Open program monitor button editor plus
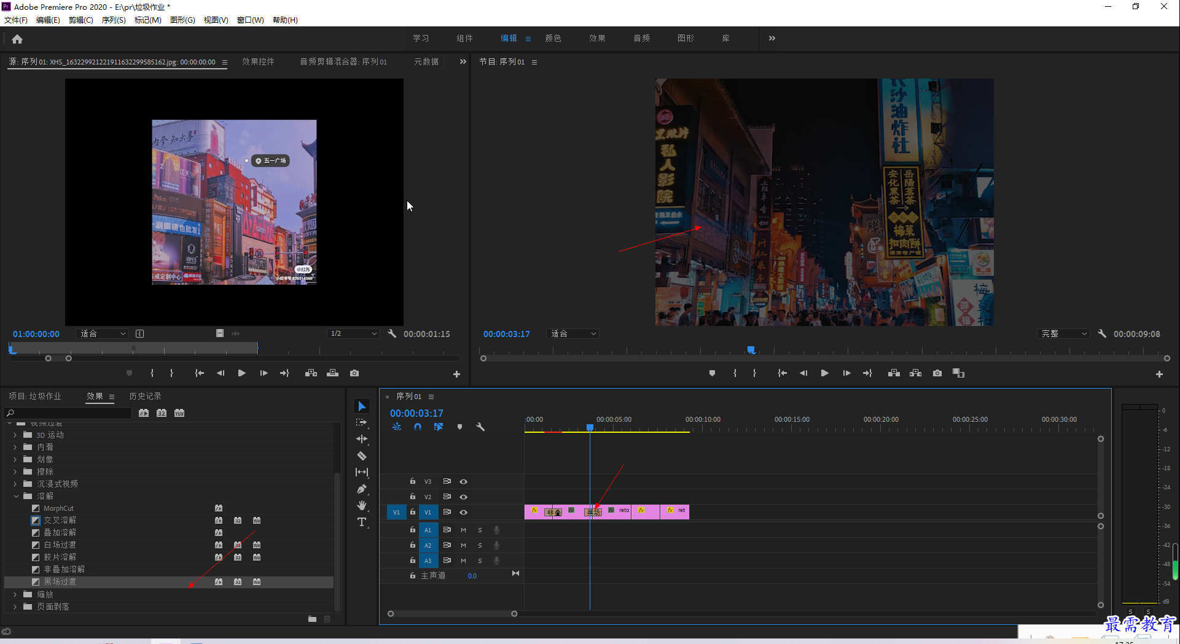 [1159, 374]
